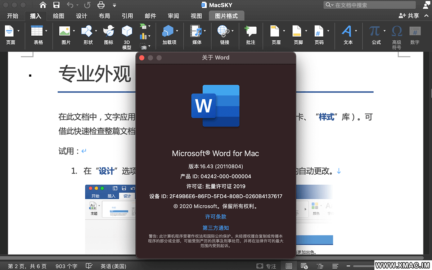
Task: Click the 数字 number icon
Action: point(415,31)
